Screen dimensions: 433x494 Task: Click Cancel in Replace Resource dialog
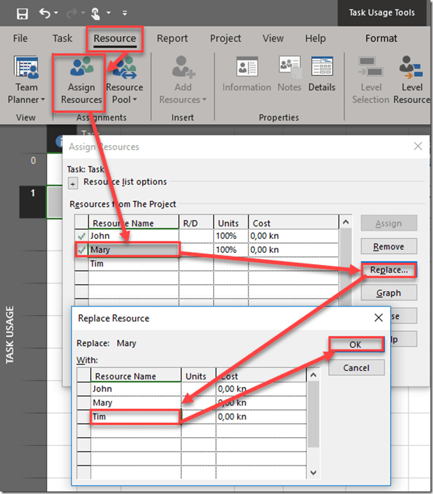356,367
